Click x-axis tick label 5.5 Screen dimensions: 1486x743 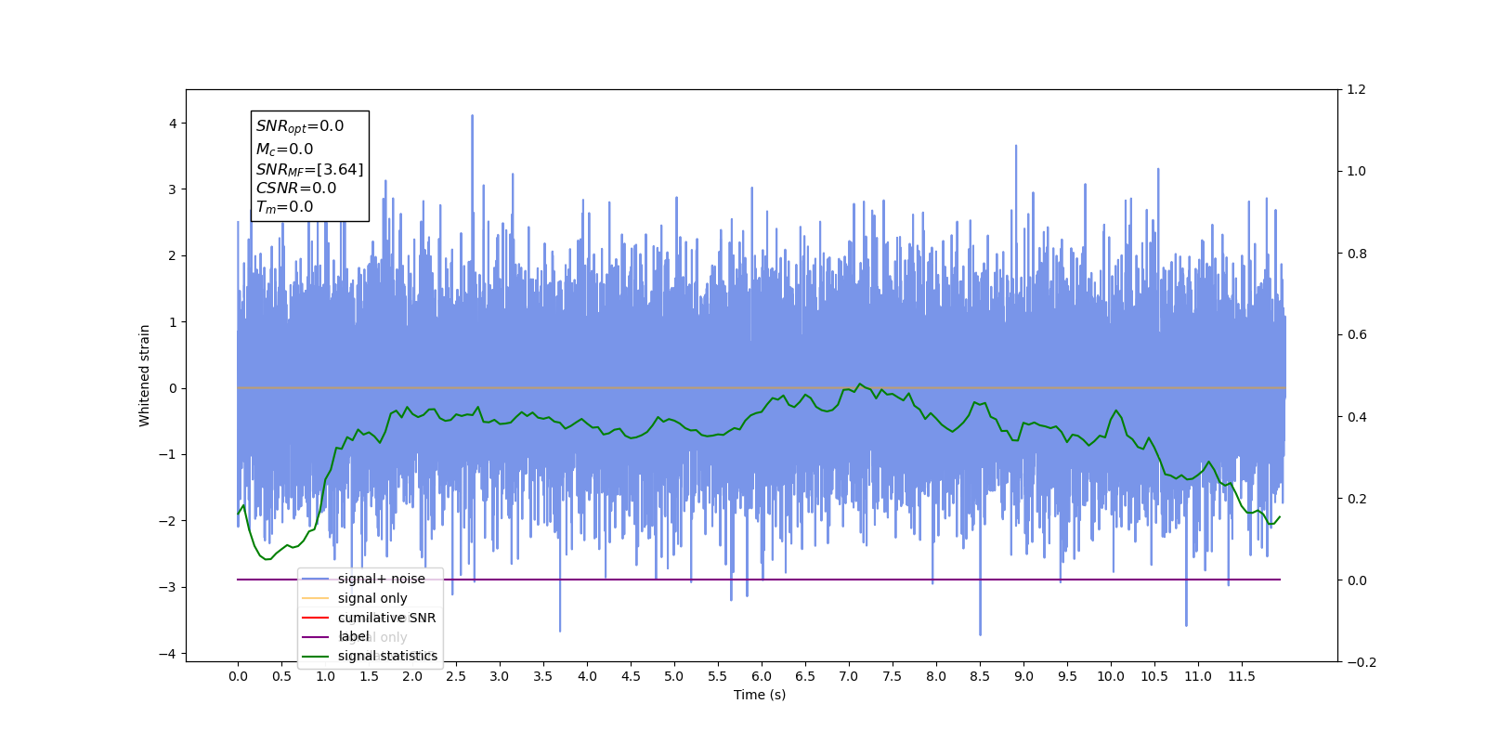718,676
